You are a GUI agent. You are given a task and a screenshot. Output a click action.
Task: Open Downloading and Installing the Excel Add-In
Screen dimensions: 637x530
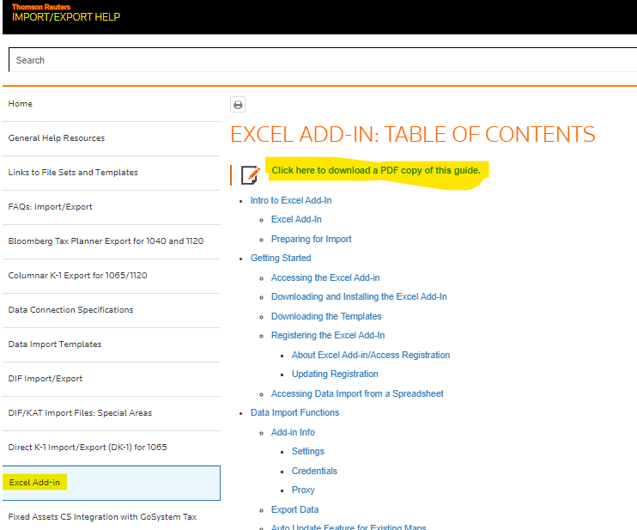pyautogui.click(x=359, y=296)
